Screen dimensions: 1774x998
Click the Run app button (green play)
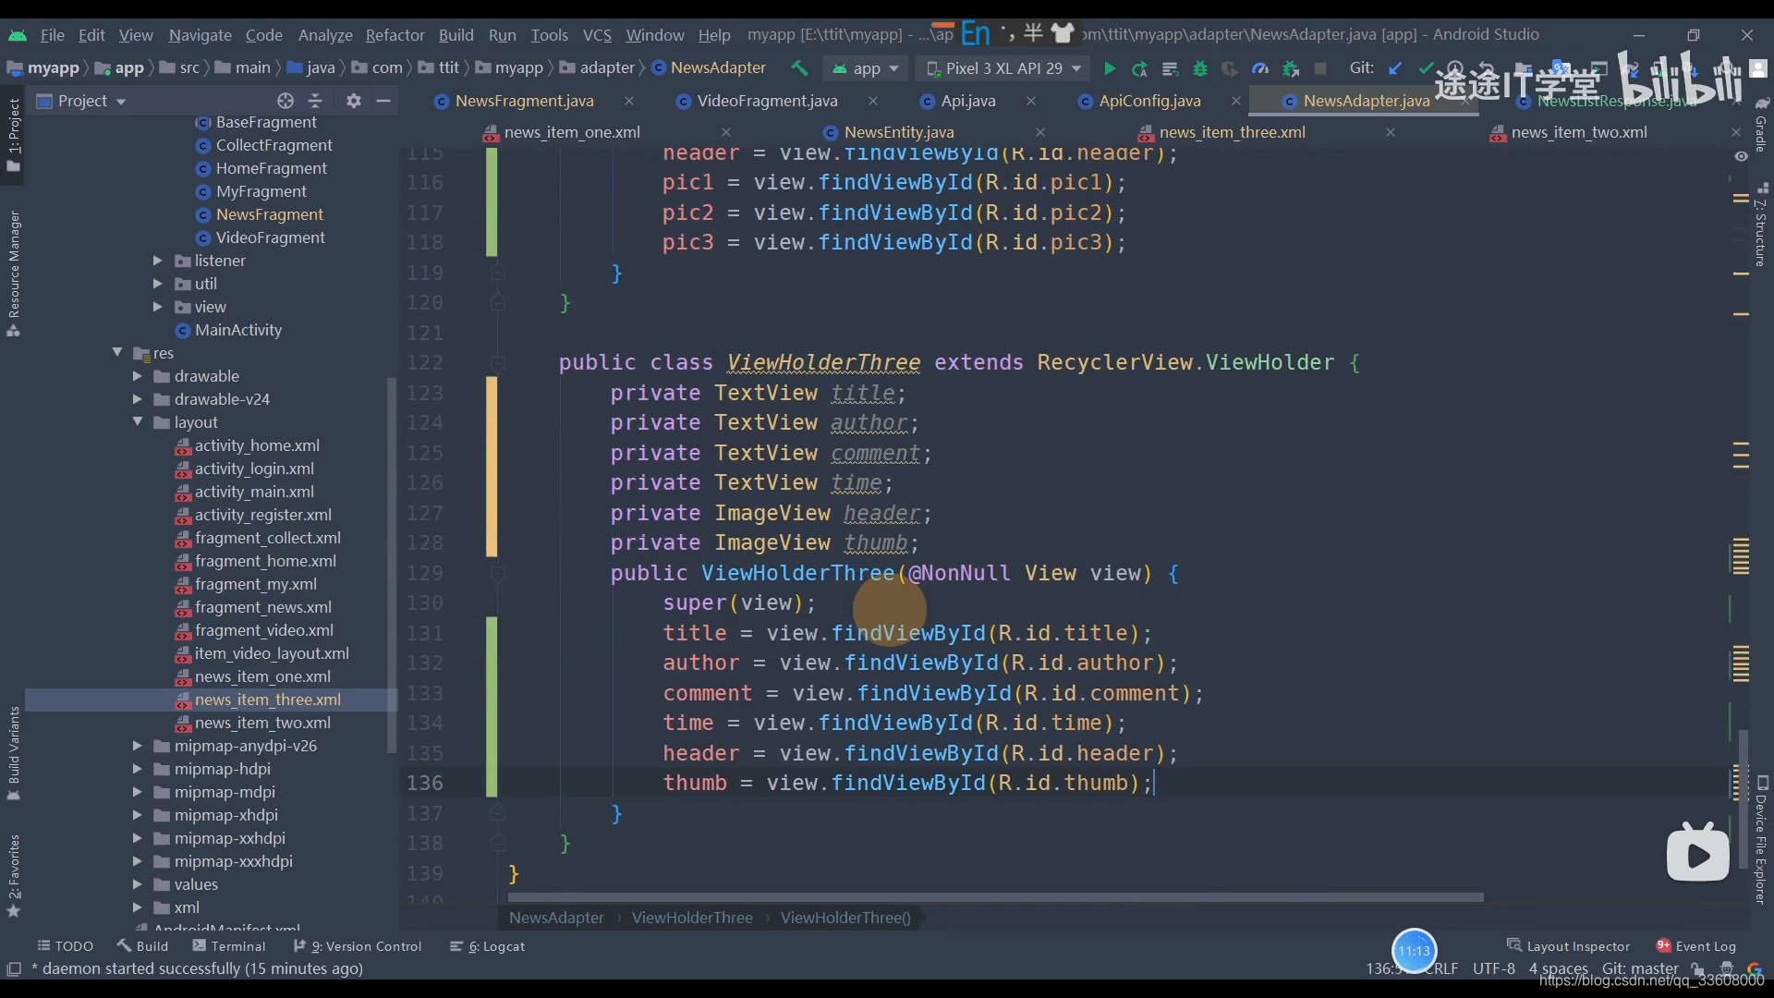pos(1106,68)
